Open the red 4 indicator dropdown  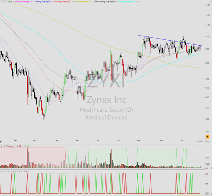(x=22, y=171)
